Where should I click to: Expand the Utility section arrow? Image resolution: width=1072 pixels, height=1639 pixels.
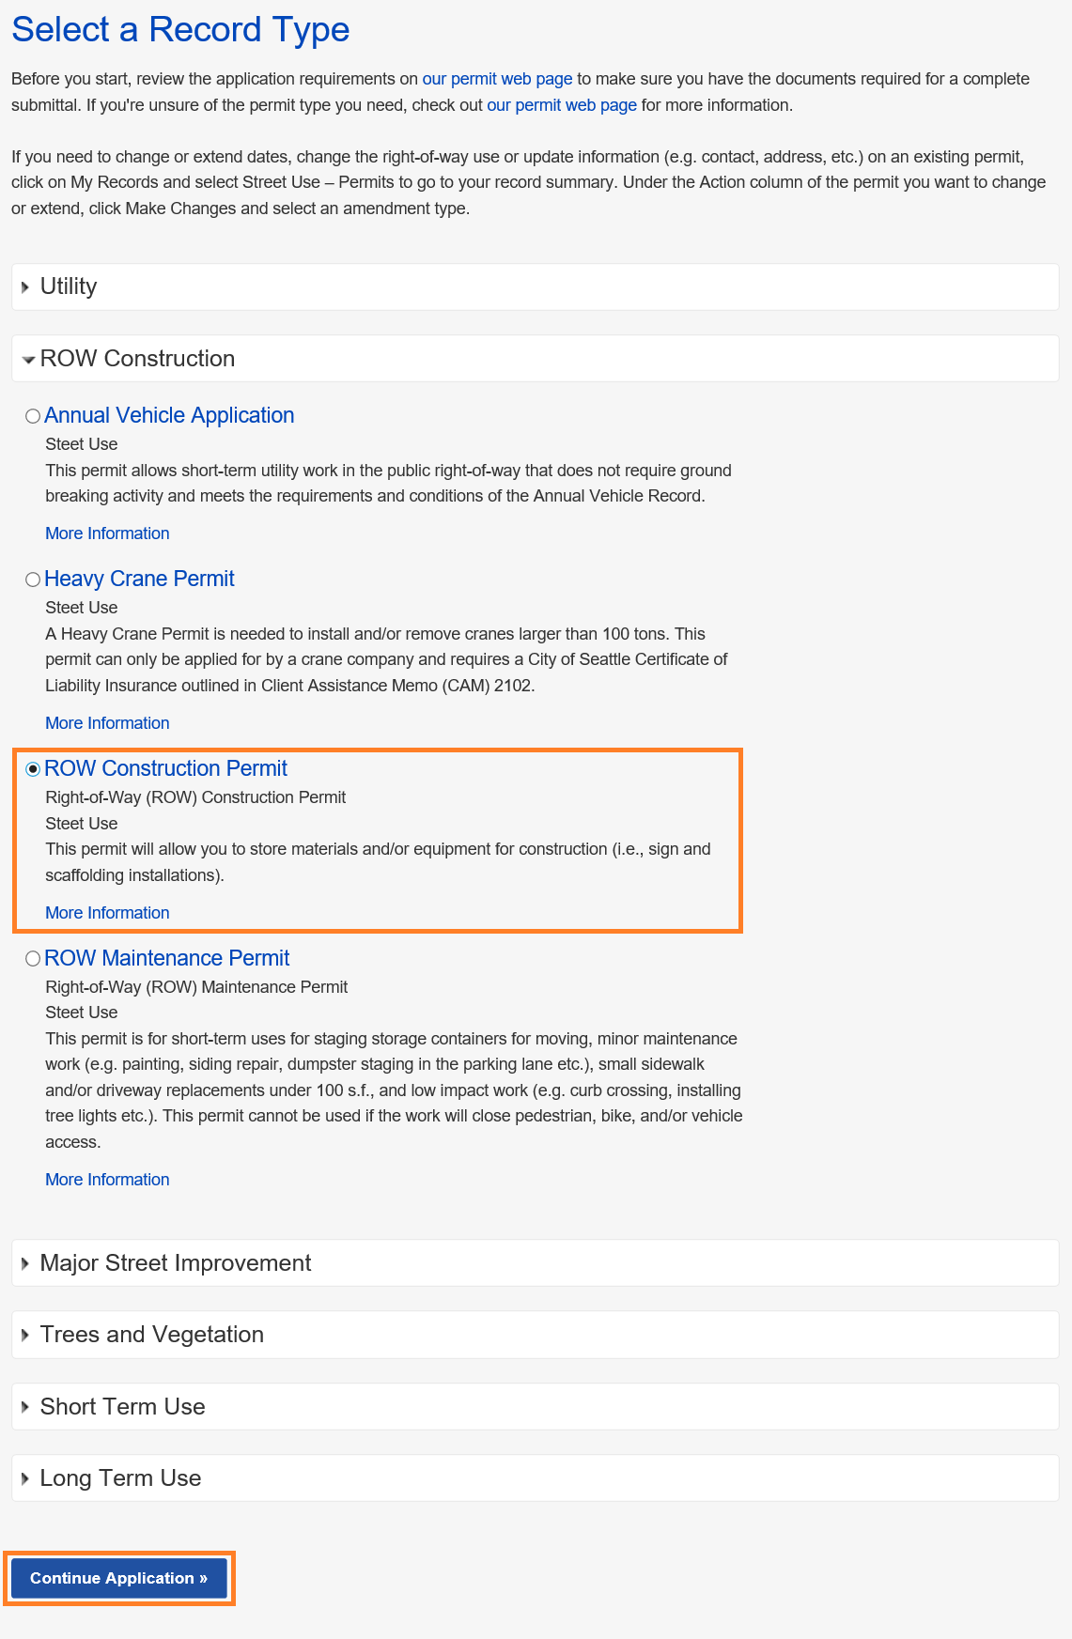click(x=26, y=287)
